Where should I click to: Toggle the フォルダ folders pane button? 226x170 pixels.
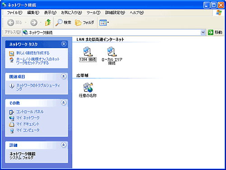coord(85,23)
